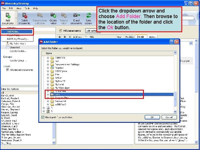Click the Authors column header
This screenshot has height=150, width=200.
[x=77, y=37]
